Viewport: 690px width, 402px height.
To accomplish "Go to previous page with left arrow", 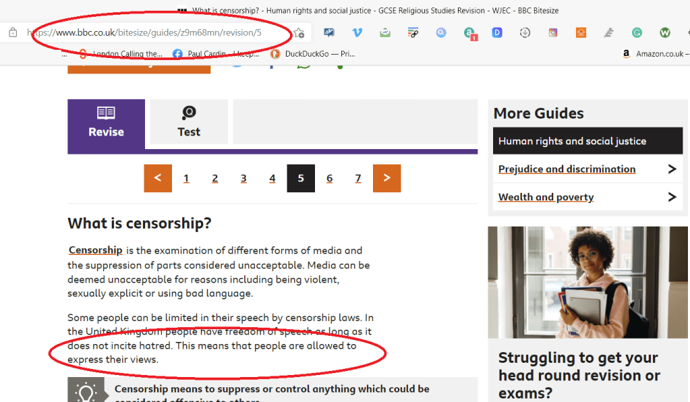I will [x=158, y=178].
